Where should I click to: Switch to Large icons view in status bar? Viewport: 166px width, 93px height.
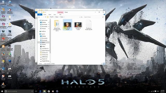(x=104, y=64)
